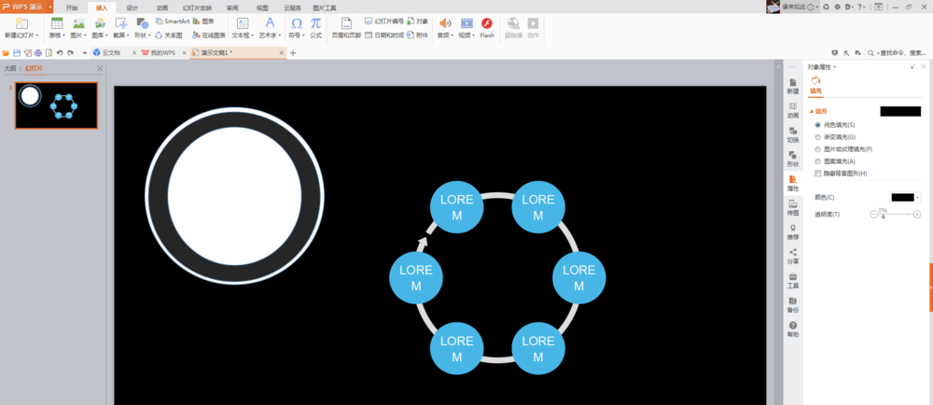Click the transparency plus button
The image size is (933, 405).
click(x=917, y=214)
